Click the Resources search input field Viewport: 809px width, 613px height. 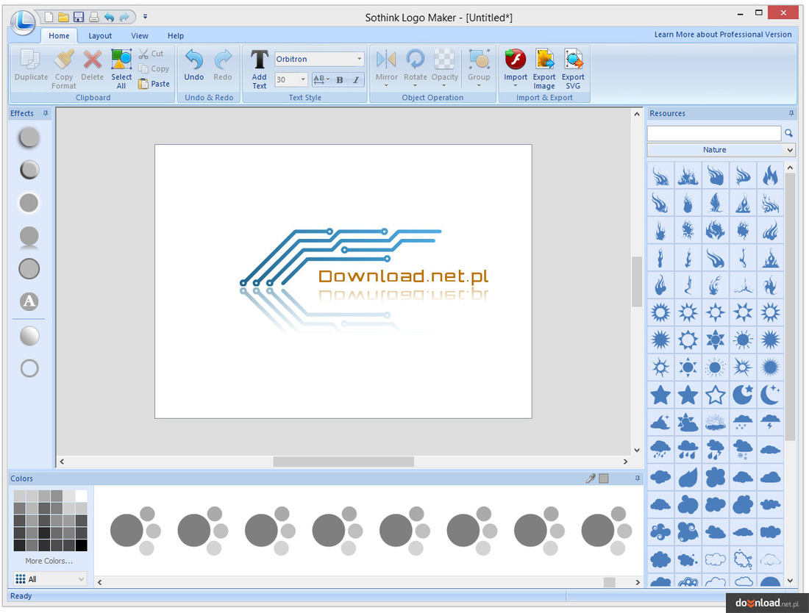tap(714, 133)
